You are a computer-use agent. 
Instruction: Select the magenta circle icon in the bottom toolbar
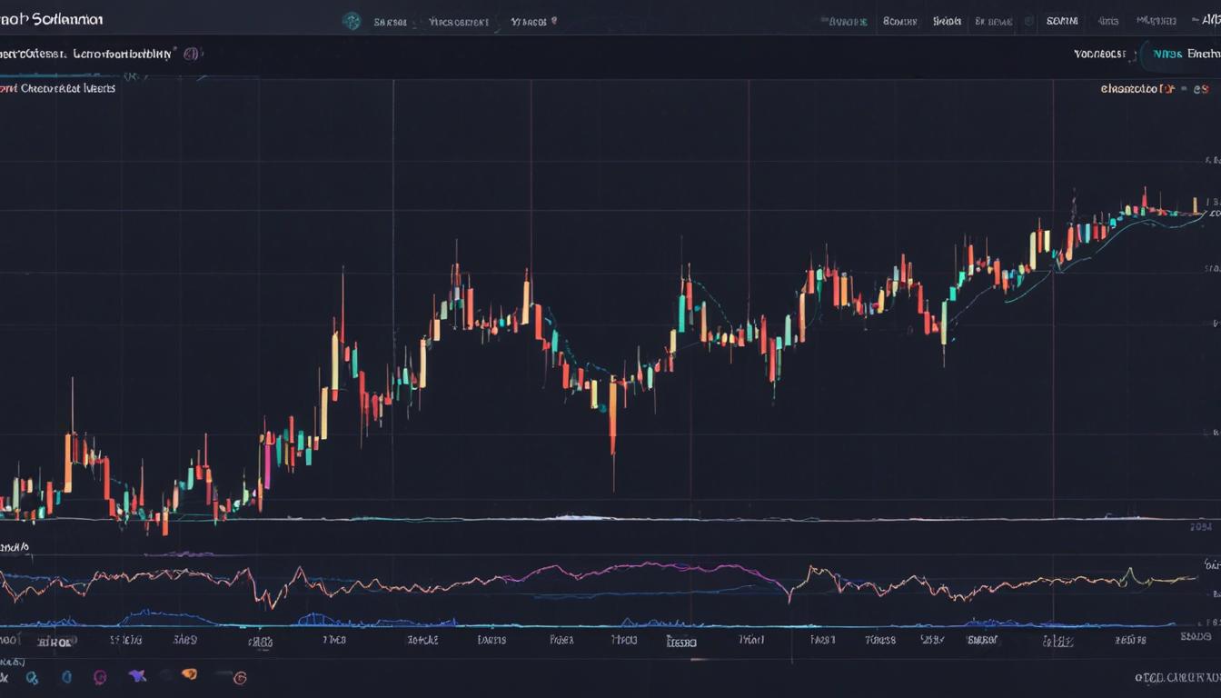[99, 677]
